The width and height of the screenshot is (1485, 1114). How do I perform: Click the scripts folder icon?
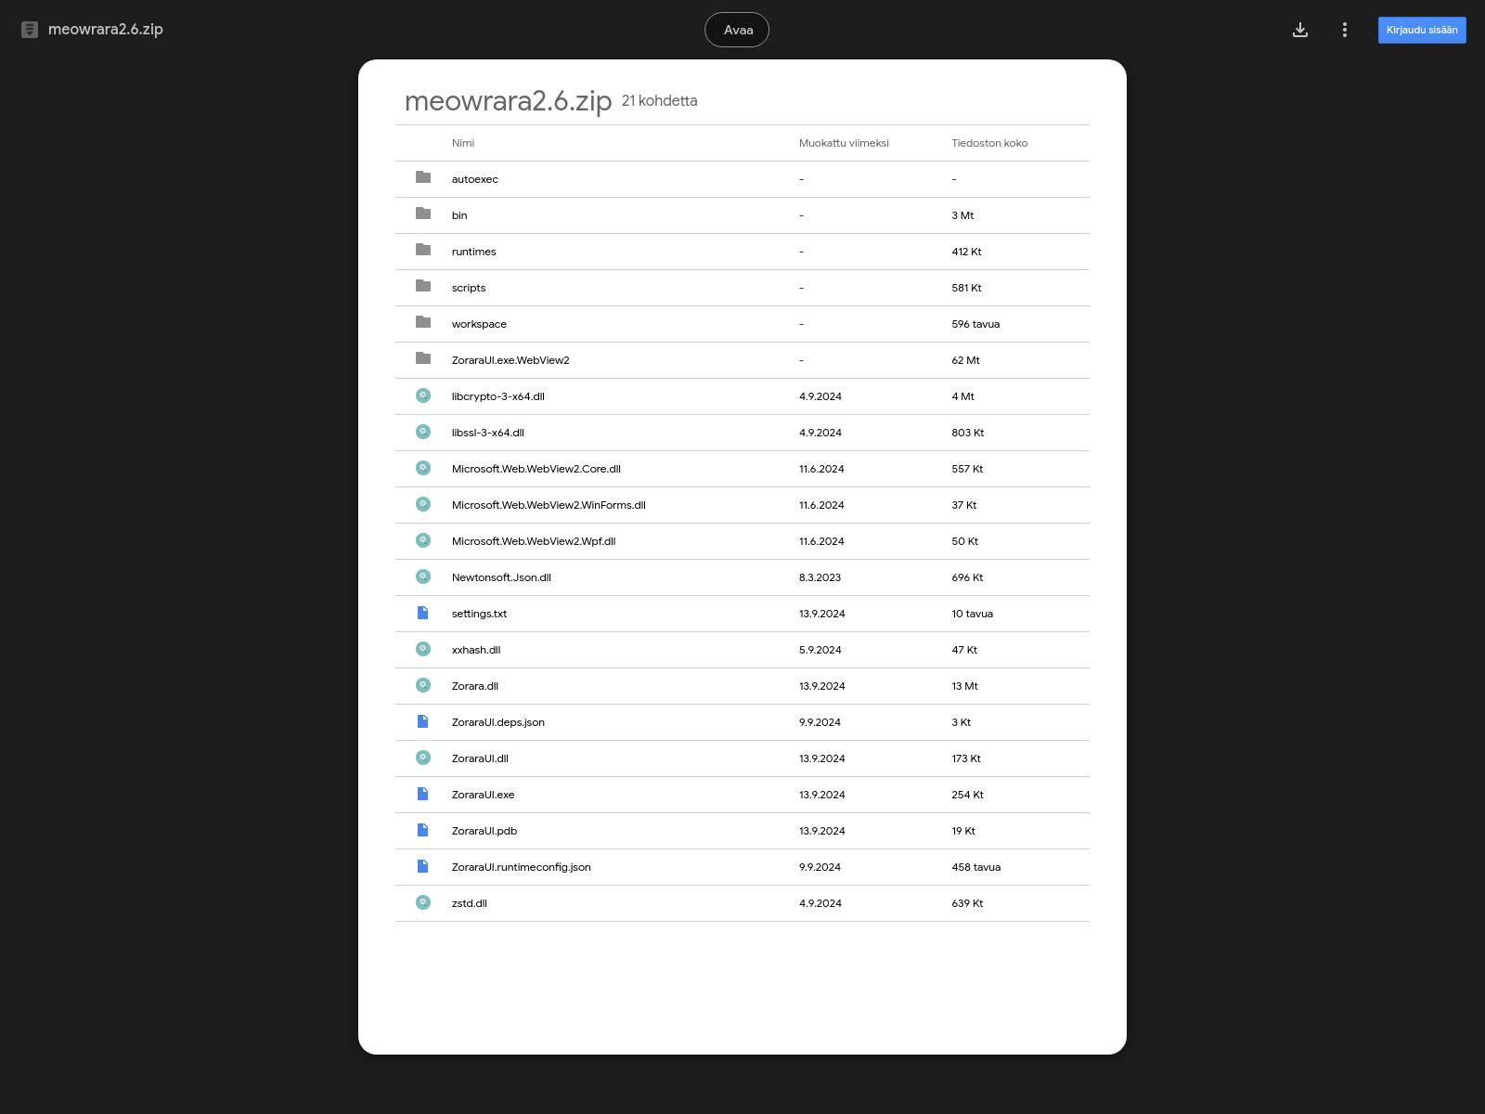[423, 286]
